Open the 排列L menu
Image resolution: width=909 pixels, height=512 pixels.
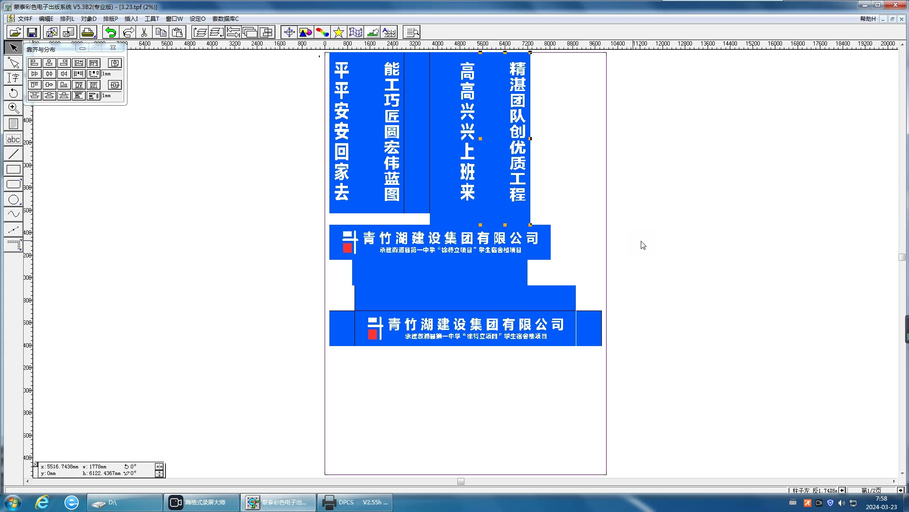click(67, 19)
